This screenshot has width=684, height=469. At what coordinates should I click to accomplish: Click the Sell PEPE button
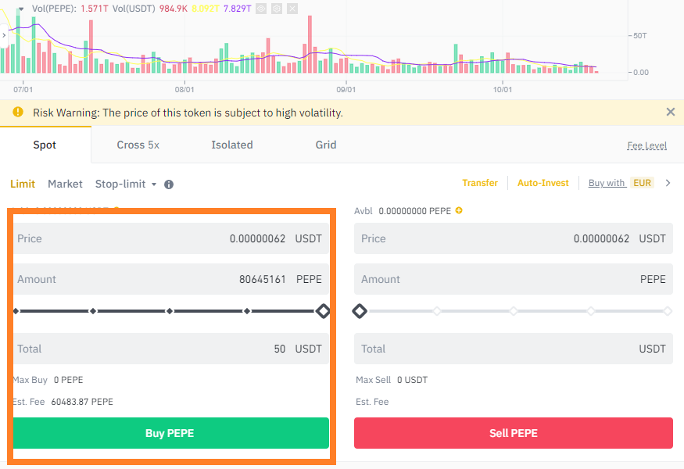click(514, 433)
